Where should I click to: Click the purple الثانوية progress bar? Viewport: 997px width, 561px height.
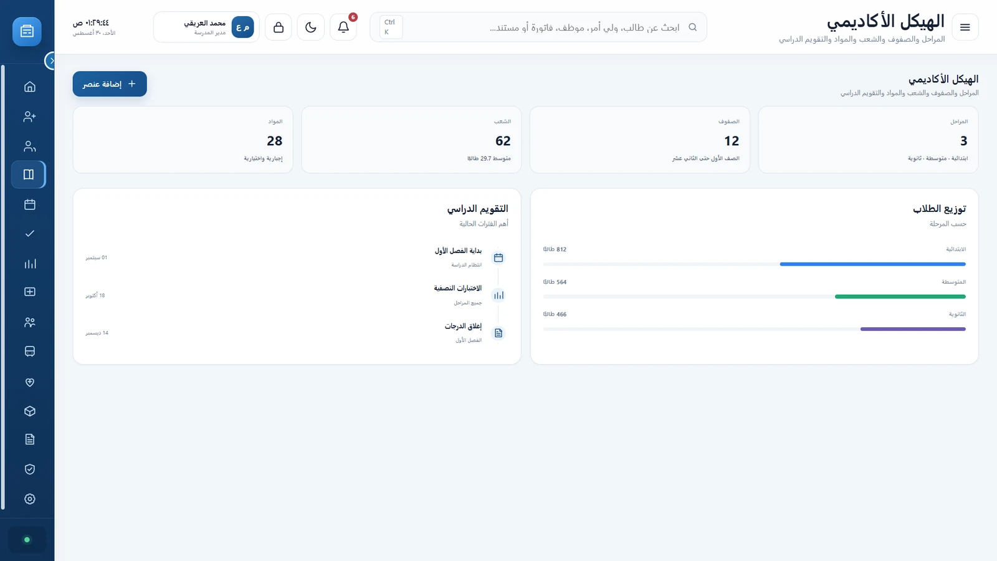[x=913, y=329]
